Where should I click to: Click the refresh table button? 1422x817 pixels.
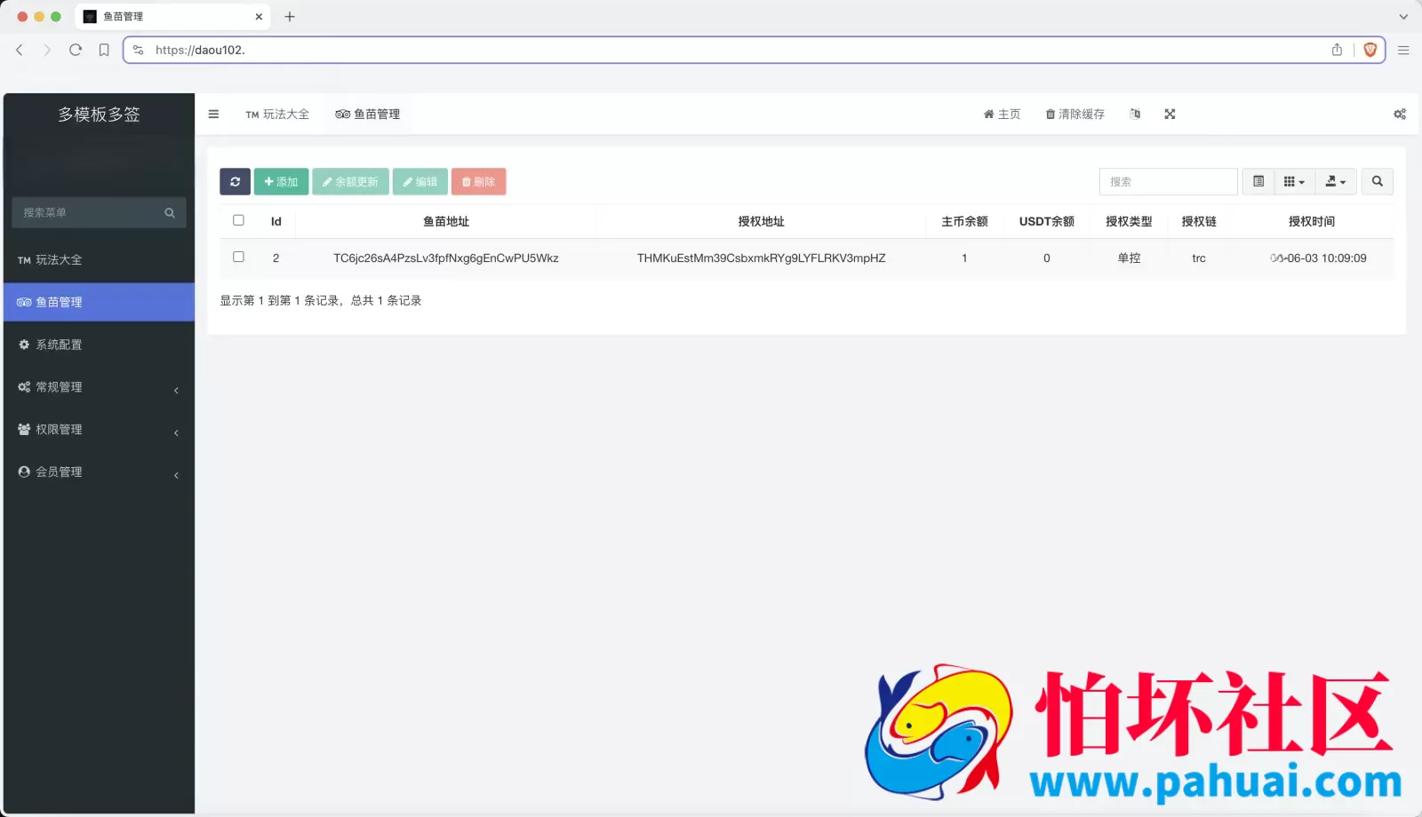235,181
